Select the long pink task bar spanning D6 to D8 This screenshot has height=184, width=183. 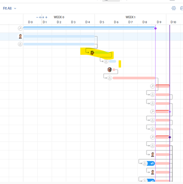point(134,78)
